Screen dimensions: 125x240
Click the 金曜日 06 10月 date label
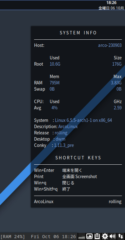[x=111, y=8]
